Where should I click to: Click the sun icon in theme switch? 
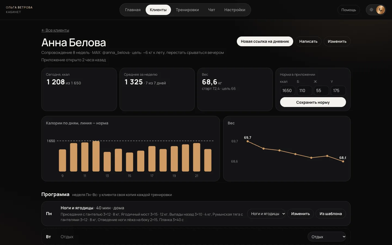point(371,10)
